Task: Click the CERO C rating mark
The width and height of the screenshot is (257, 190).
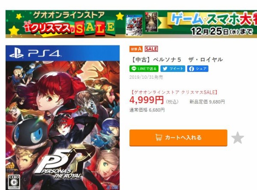Action: click(14, 182)
